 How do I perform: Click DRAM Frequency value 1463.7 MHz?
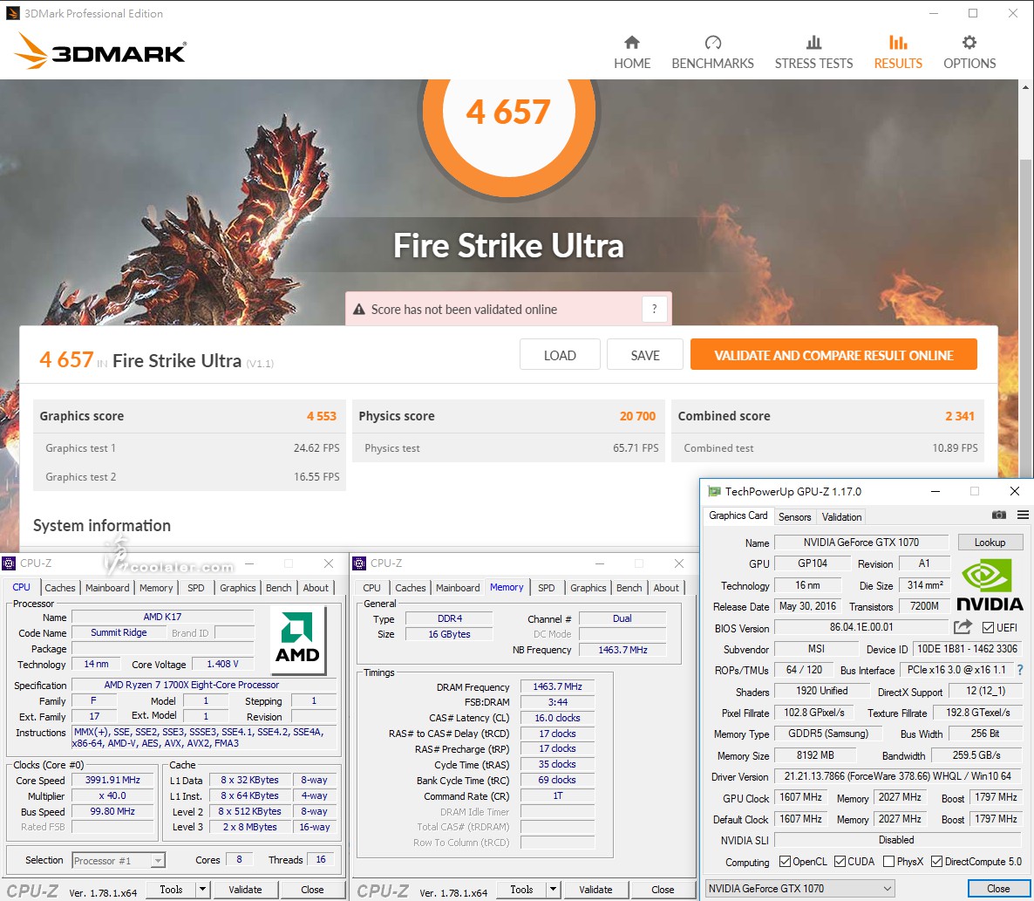click(x=557, y=686)
